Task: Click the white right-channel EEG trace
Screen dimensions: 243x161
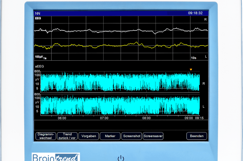Action: click(x=121, y=30)
